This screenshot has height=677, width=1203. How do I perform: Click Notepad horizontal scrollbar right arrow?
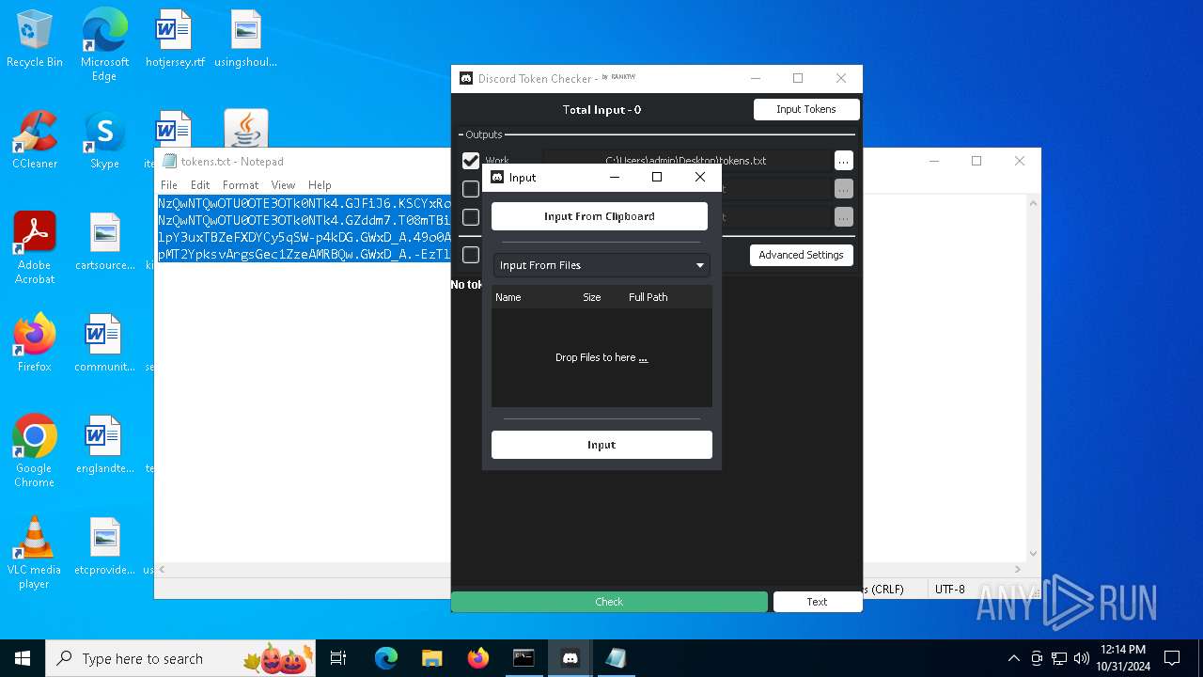[1018, 569]
